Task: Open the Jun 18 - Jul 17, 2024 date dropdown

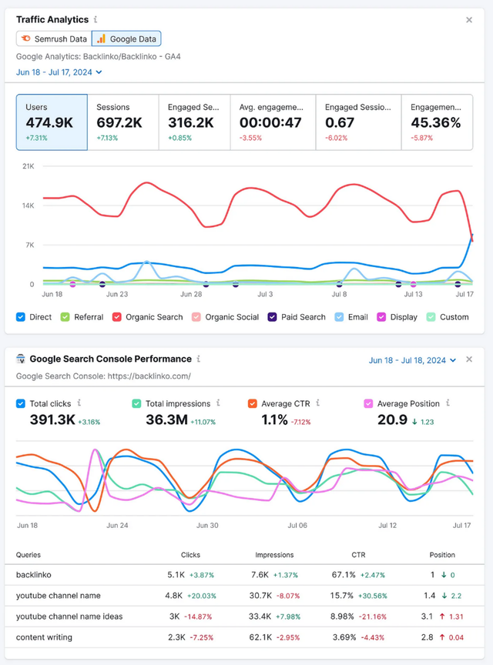Action: pyautogui.click(x=59, y=72)
